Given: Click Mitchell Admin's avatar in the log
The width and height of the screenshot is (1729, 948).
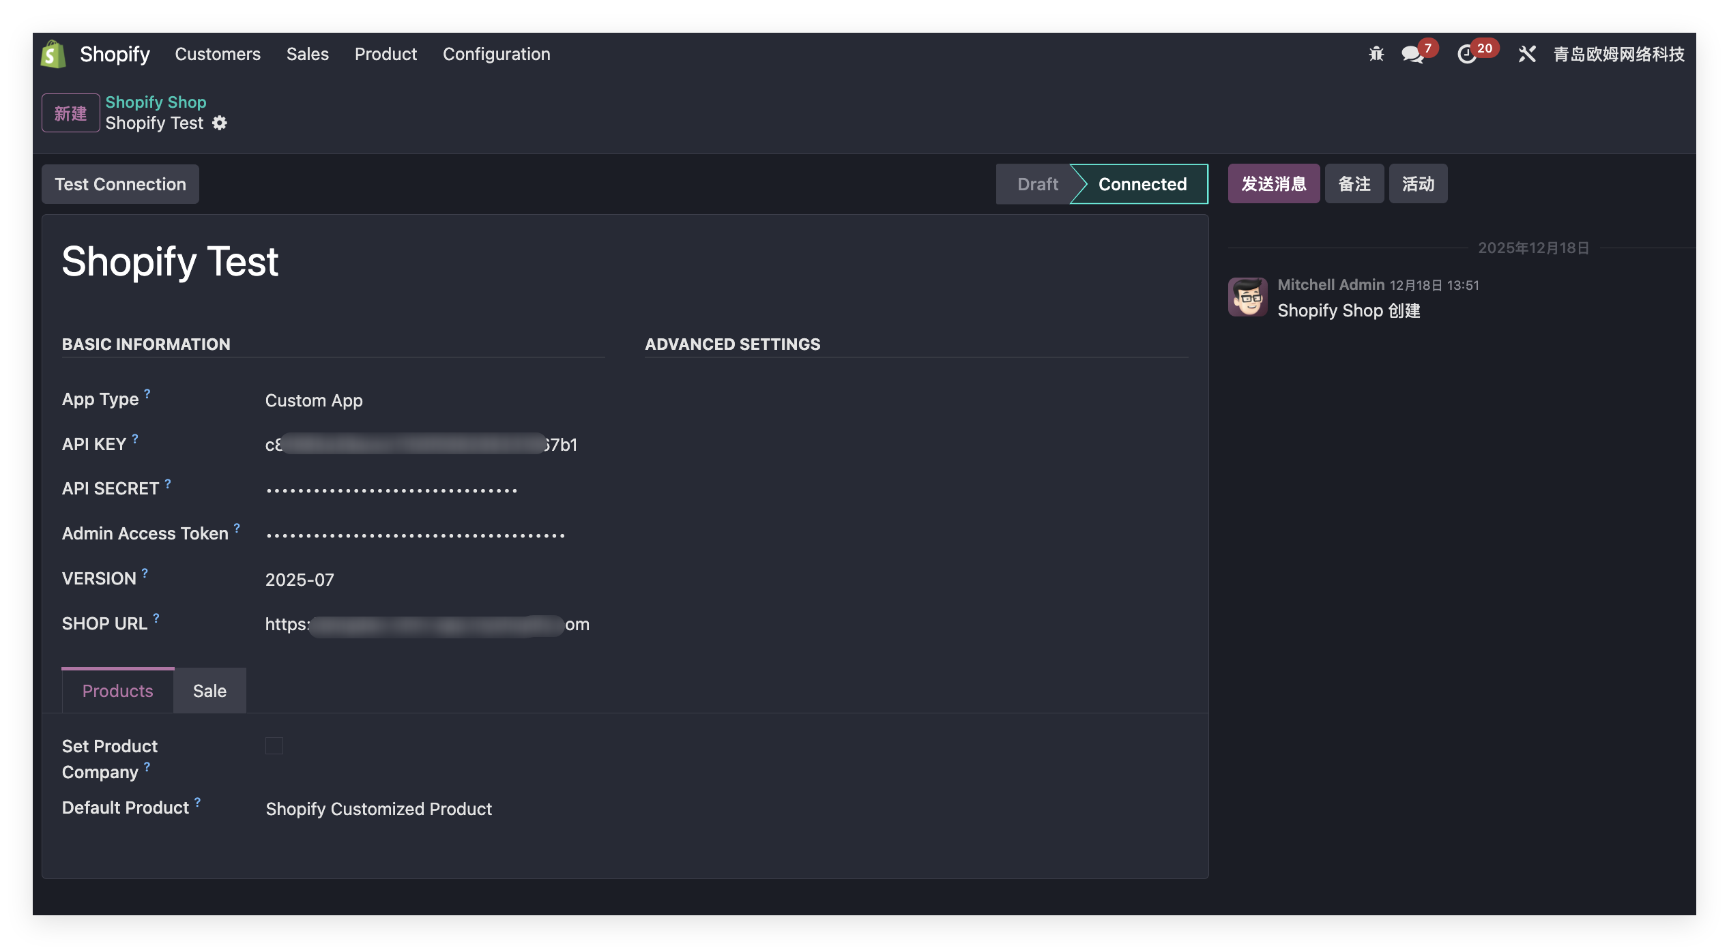Looking at the screenshot, I should pos(1247,298).
